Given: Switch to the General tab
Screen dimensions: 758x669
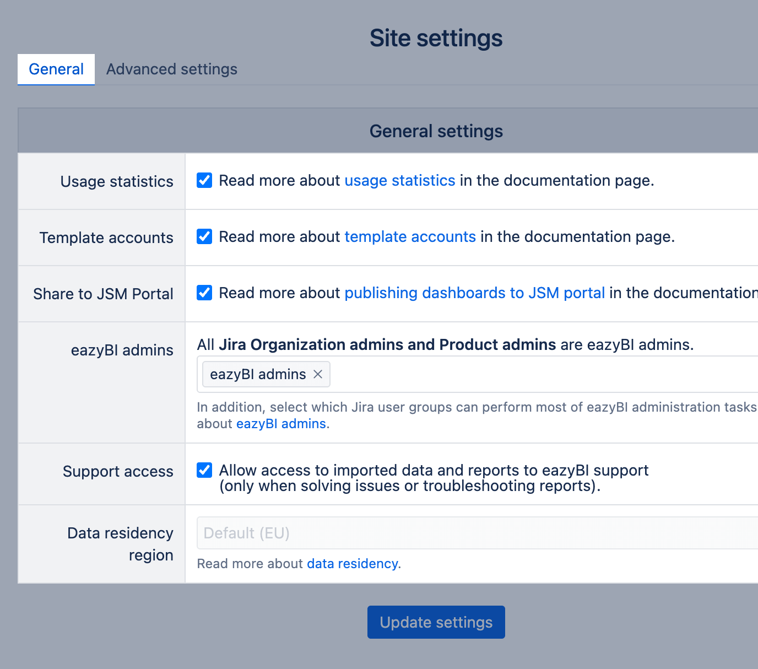Looking at the screenshot, I should click(56, 69).
